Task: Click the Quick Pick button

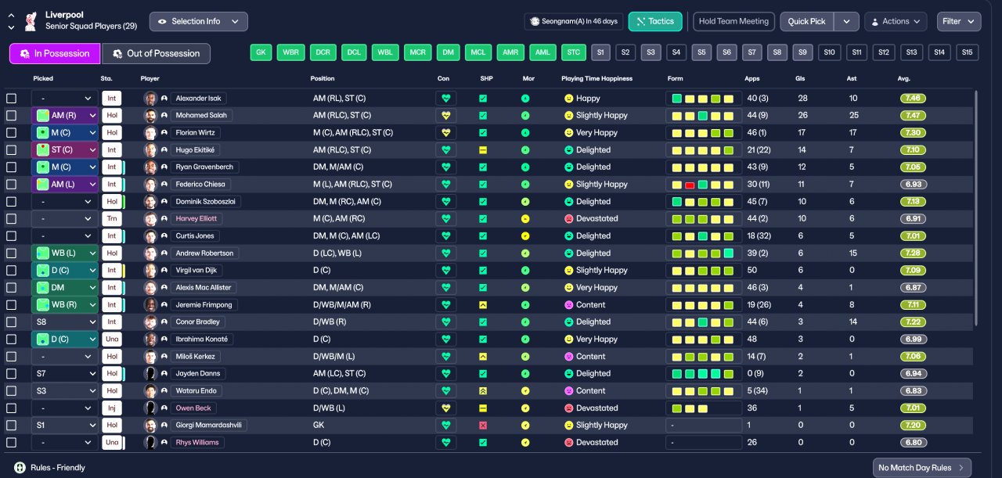Action: (807, 22)
